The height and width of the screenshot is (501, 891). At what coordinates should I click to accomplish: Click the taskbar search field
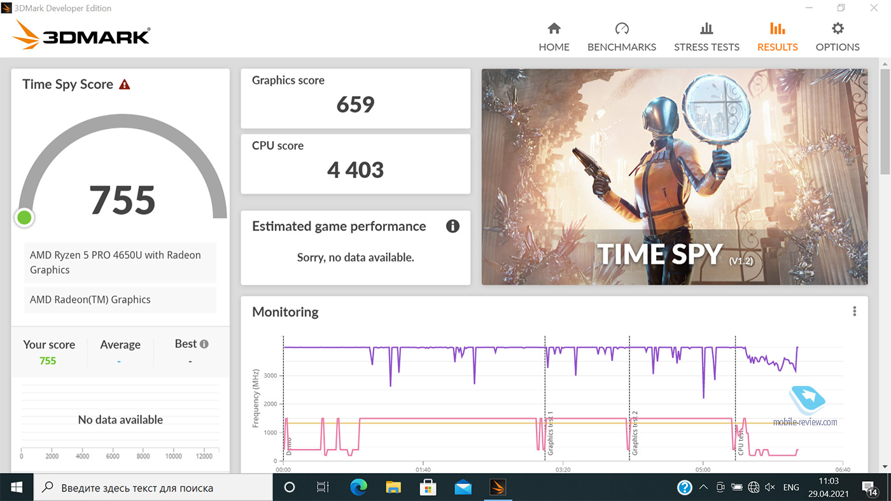click(x=152, y=488)
